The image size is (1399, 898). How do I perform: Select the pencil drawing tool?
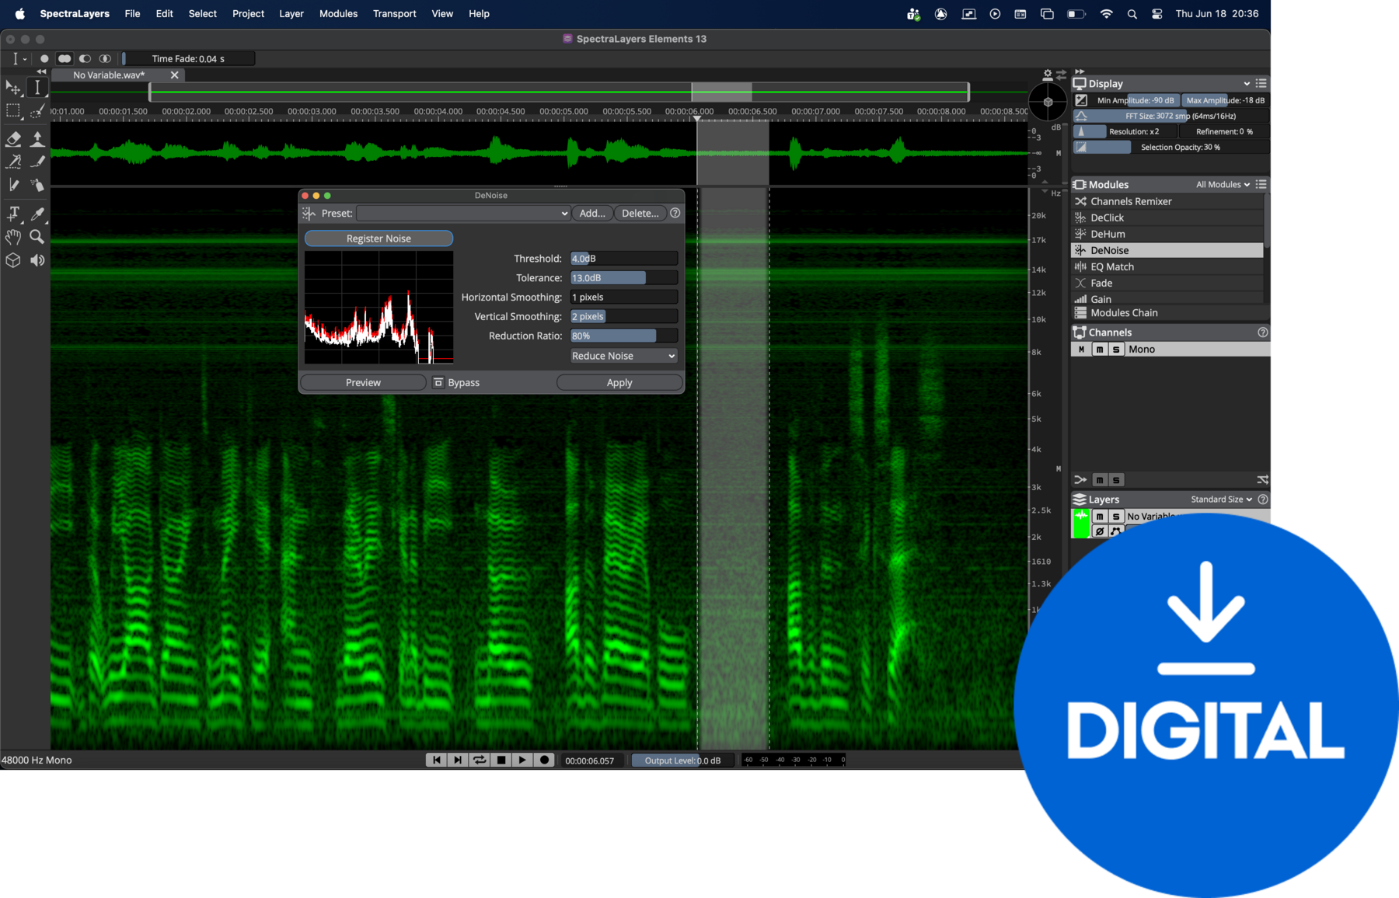click(13, 185)
